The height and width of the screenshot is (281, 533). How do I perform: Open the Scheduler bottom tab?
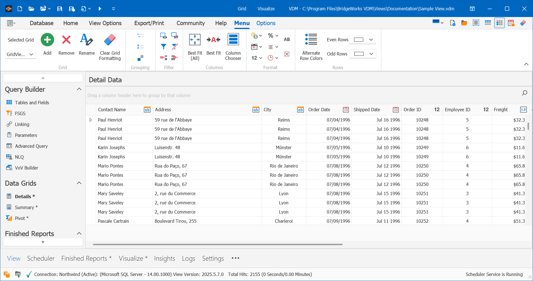[x=41, y=258]
